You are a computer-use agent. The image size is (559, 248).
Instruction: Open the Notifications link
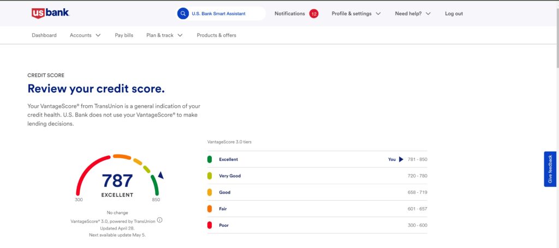[289, 14]
